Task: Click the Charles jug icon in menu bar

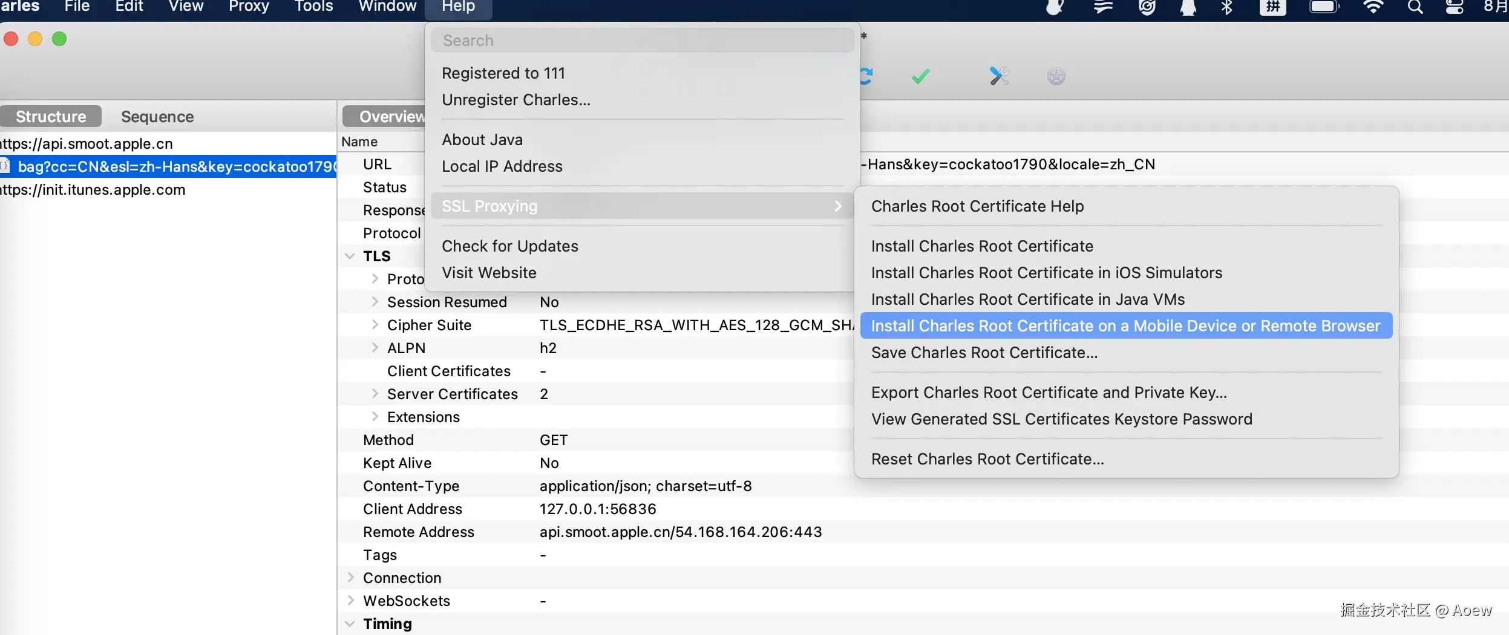Action: 1055,7
